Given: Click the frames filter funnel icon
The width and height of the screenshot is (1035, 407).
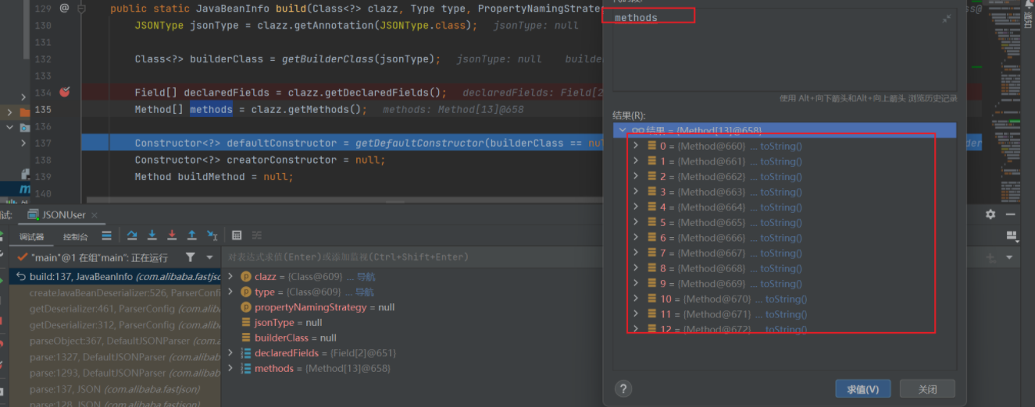Looking at the screenshot, I should (191, 257).
